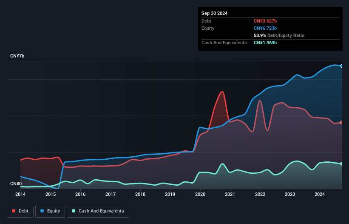Select the 2022 x-axis label
This screenshot has height=224, width=349.
coord(260,195)
